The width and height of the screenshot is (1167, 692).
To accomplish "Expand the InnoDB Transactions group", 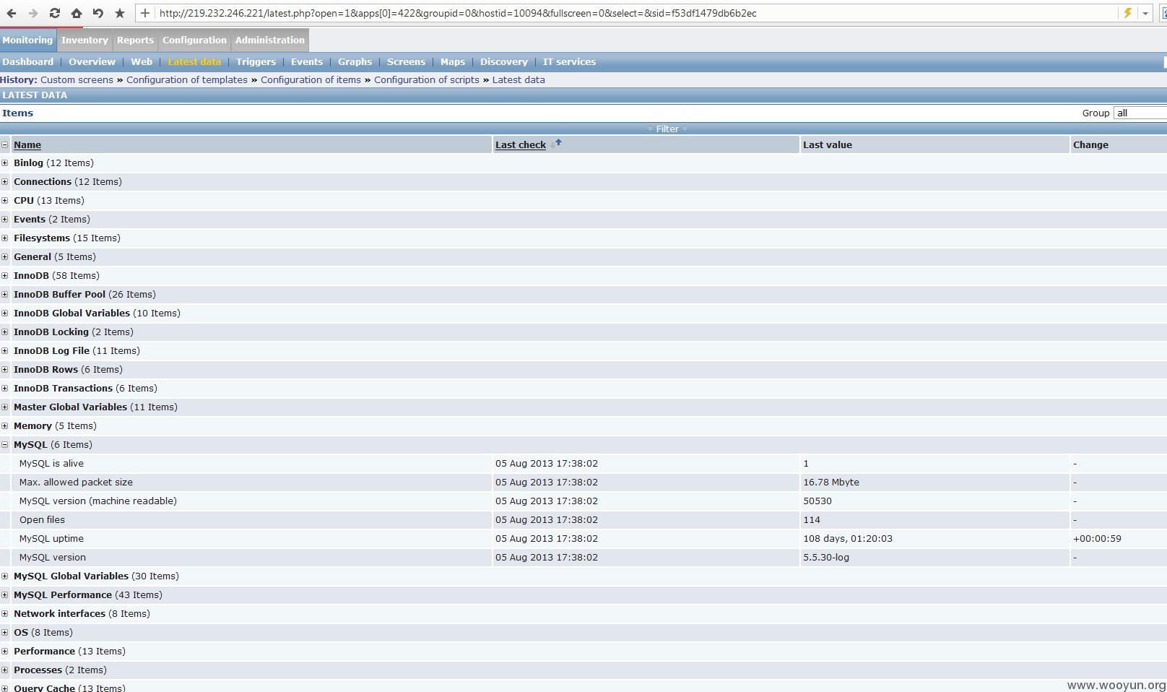I will pos(5,389).
